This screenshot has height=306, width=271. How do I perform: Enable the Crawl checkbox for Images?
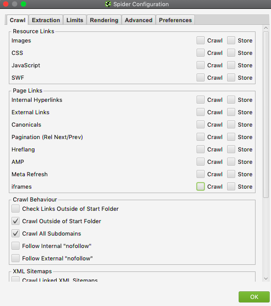click(x=201, y=40)
